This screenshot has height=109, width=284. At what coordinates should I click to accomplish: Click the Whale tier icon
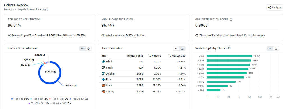[x=103, y=62]
